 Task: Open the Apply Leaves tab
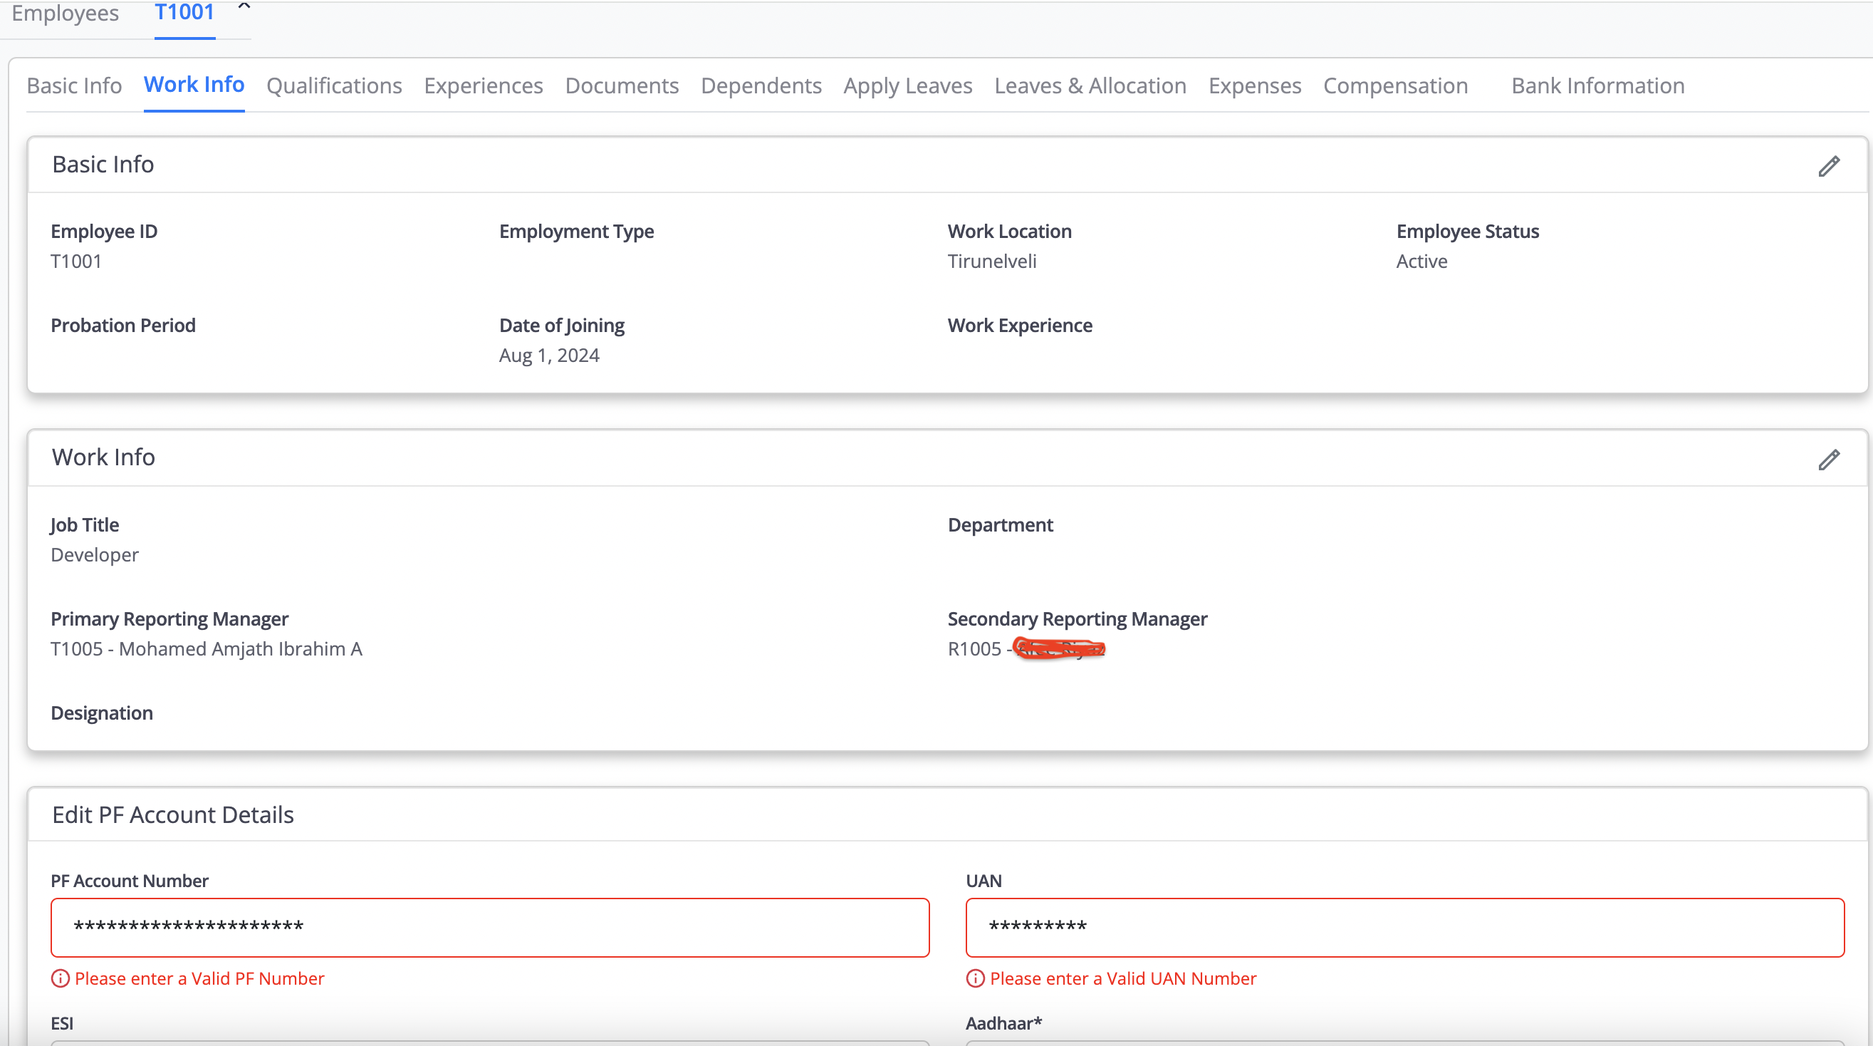pos(907,86)
